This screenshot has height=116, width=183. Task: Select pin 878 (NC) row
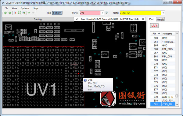(x=163, y=93)
